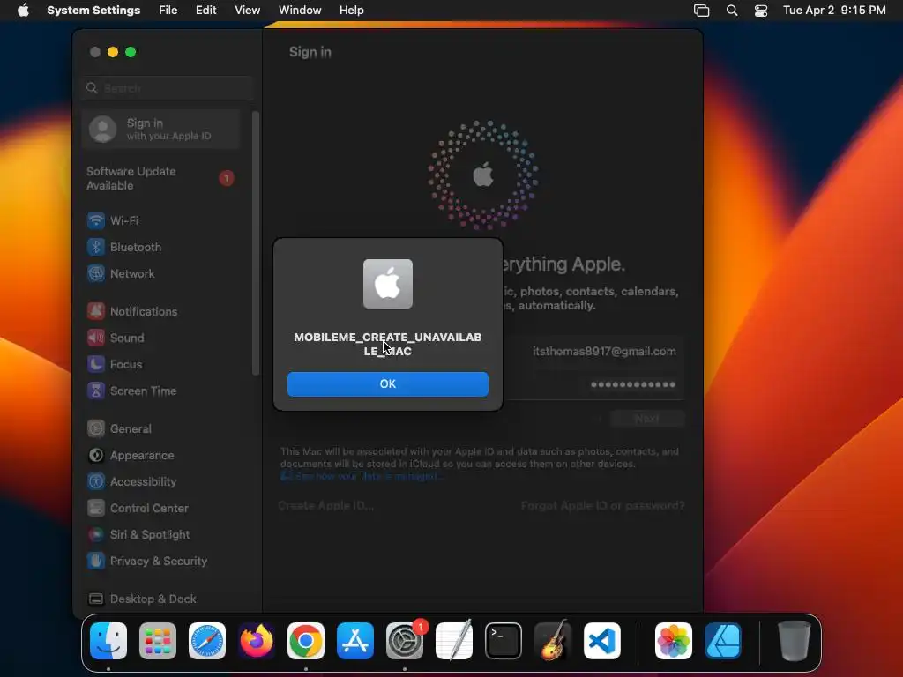Viewport: 903px width, 677px height.
Task: Open Firefox from the Dock
Action: click(257, 641)
